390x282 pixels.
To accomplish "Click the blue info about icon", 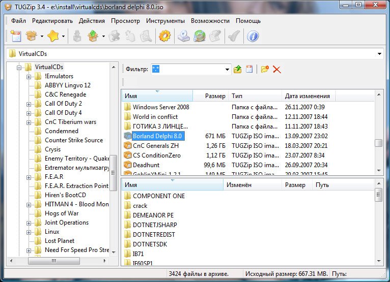I will pyautogui.click(x=253, y=36).
